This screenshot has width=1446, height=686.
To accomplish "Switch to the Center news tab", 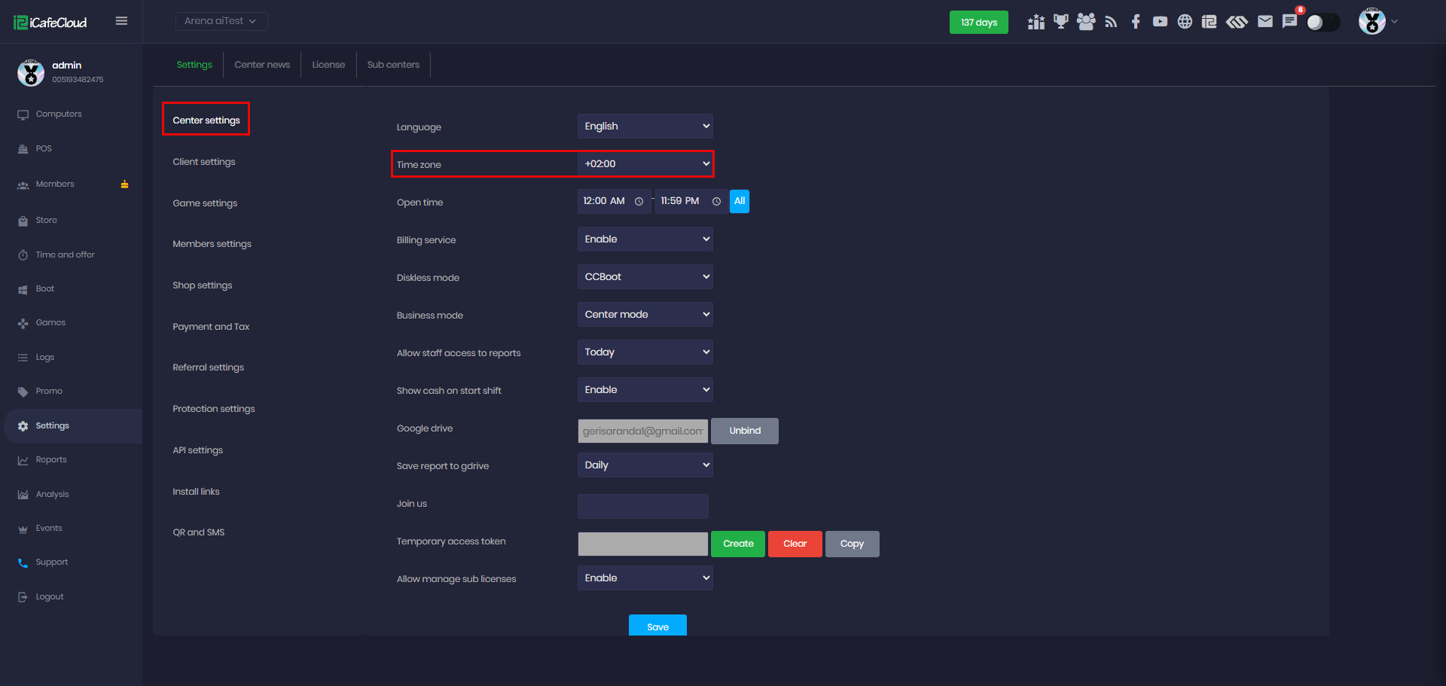I will click(x=262, y=65).
